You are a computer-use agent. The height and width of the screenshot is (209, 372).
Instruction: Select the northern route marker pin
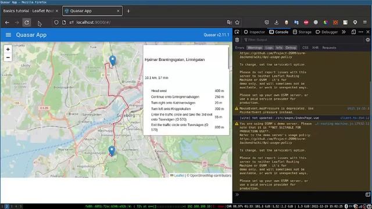(x=113, y=60)
